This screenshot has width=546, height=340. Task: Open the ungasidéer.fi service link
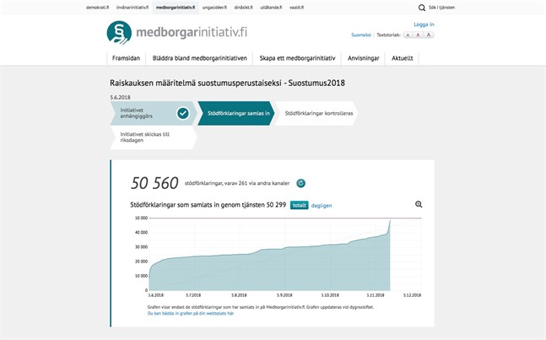point(214,8)
